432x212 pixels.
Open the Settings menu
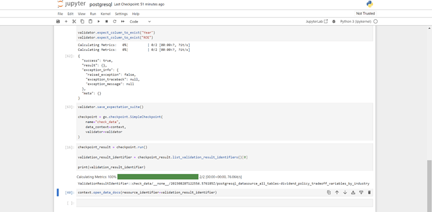(x=121, y=14)
